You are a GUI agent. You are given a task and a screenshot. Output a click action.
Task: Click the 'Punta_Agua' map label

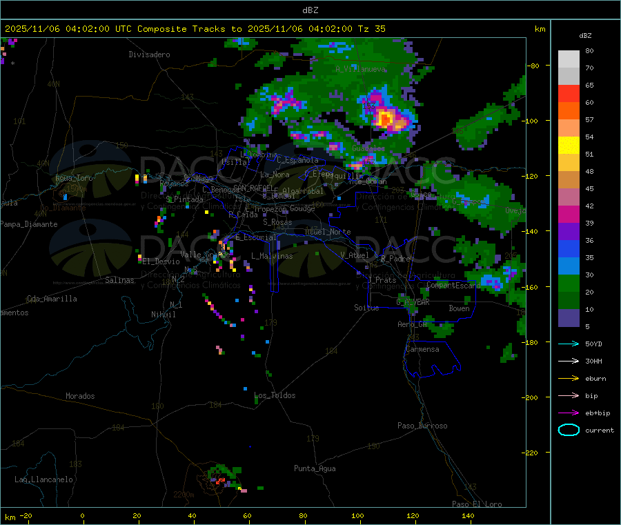coord(315,468)
